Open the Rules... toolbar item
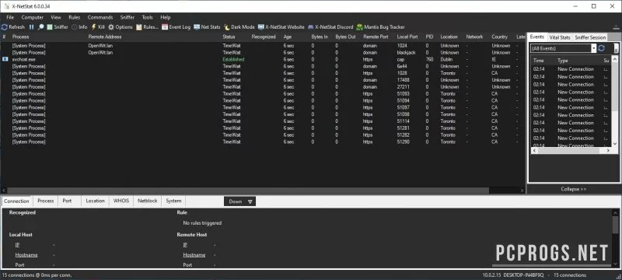This screenshot has width=622, height=280. click(x=147, y=27)
